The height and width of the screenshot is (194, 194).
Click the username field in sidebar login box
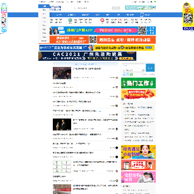[x=134, y=66]
